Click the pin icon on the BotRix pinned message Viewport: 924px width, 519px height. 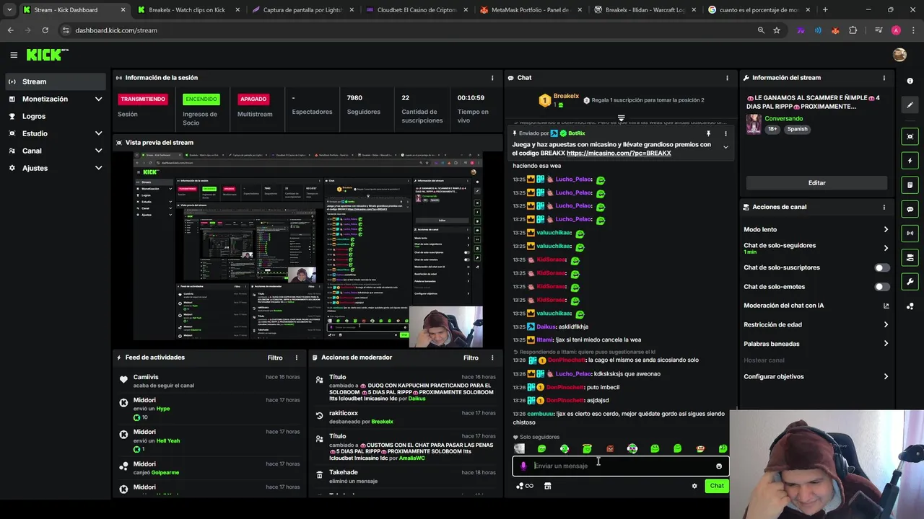coord(708,133)
